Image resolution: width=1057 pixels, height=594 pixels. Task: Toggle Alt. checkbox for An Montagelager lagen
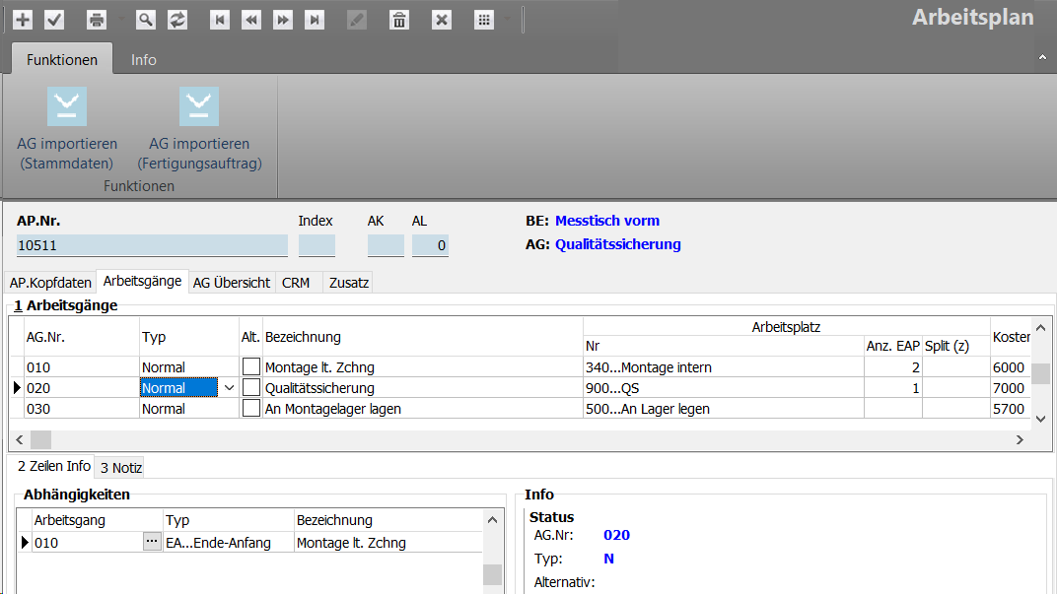pos(250,408)
